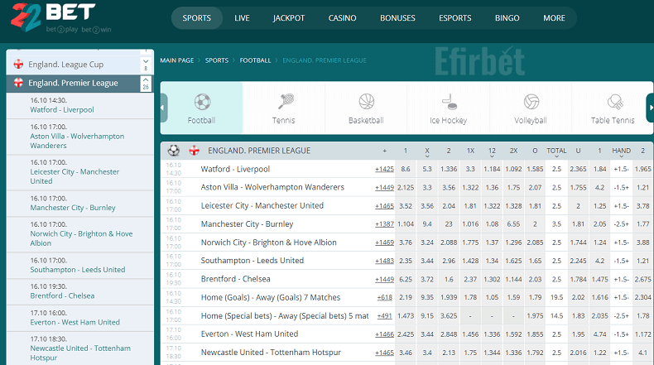Go to FOOTBALL breadcrumb
Image resolution: width=654 pixels, height=365 pixels.
[255, 60]
